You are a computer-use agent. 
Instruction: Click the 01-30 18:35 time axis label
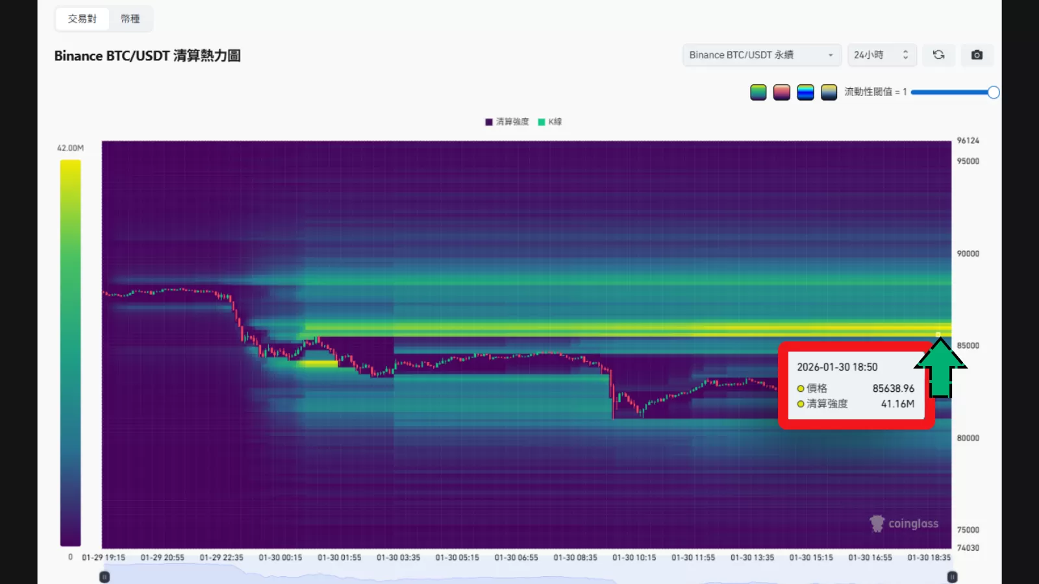[x=929, y=557]
